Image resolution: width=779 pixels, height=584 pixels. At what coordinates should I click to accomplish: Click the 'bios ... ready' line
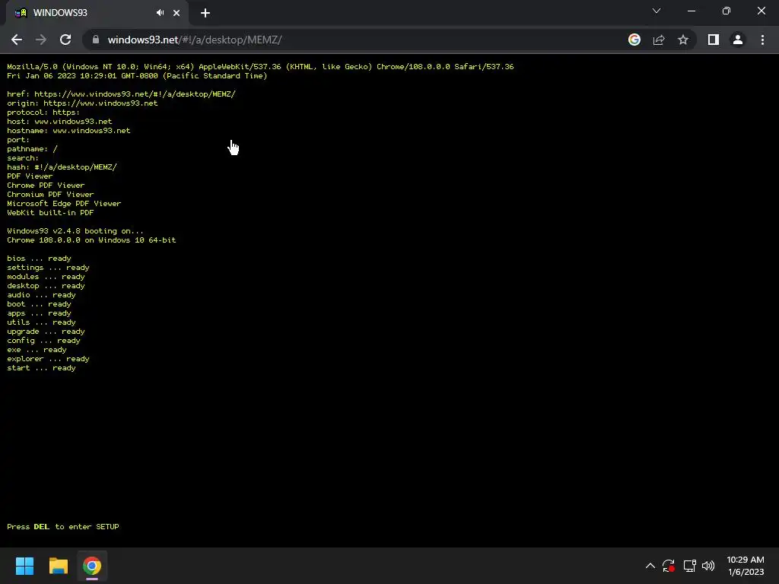[39, 259]
